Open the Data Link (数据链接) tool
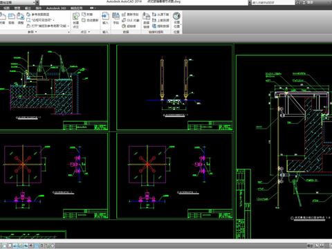This screenshot has width=332, height=249. [x=146, y=20]
